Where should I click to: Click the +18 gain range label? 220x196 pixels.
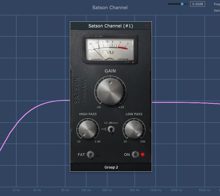121,107
